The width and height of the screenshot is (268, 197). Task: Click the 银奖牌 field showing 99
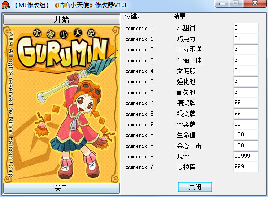(246, 114)
